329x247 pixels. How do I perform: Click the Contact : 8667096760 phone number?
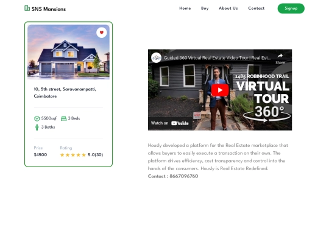click(x=173, y=176)
